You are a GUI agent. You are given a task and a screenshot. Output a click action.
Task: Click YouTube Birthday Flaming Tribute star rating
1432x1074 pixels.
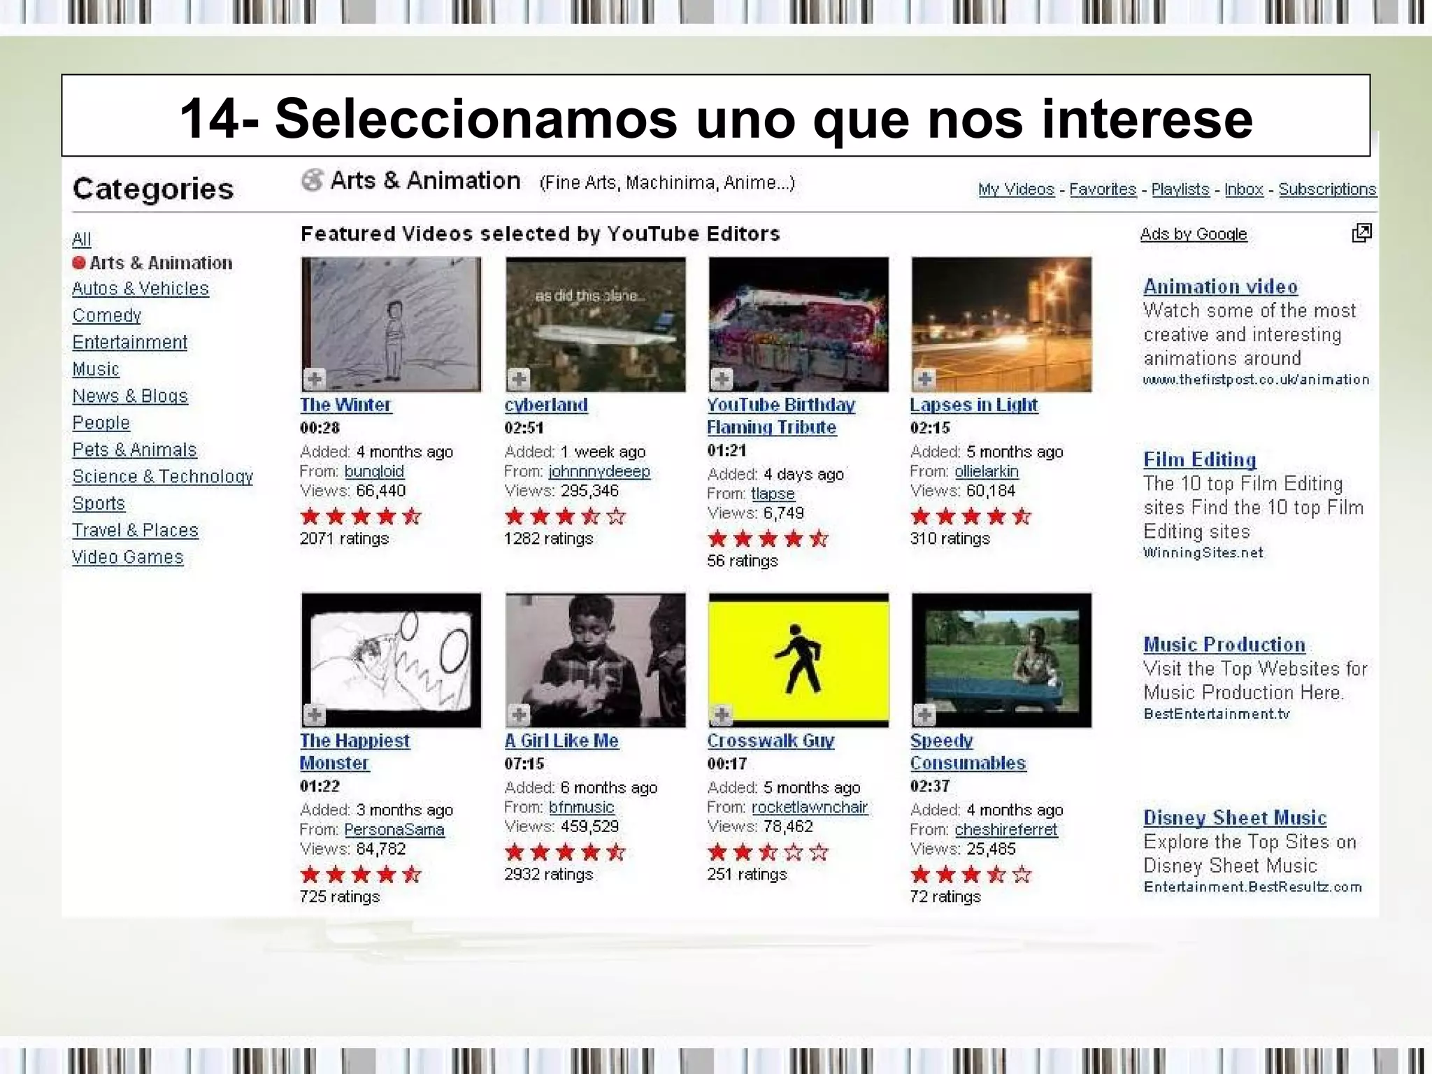[x=768, y=539]
